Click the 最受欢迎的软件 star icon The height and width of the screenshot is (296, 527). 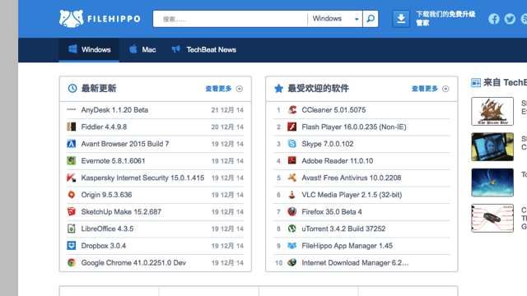278,88
